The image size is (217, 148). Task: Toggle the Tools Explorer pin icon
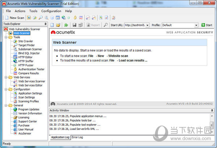[46, 24]
